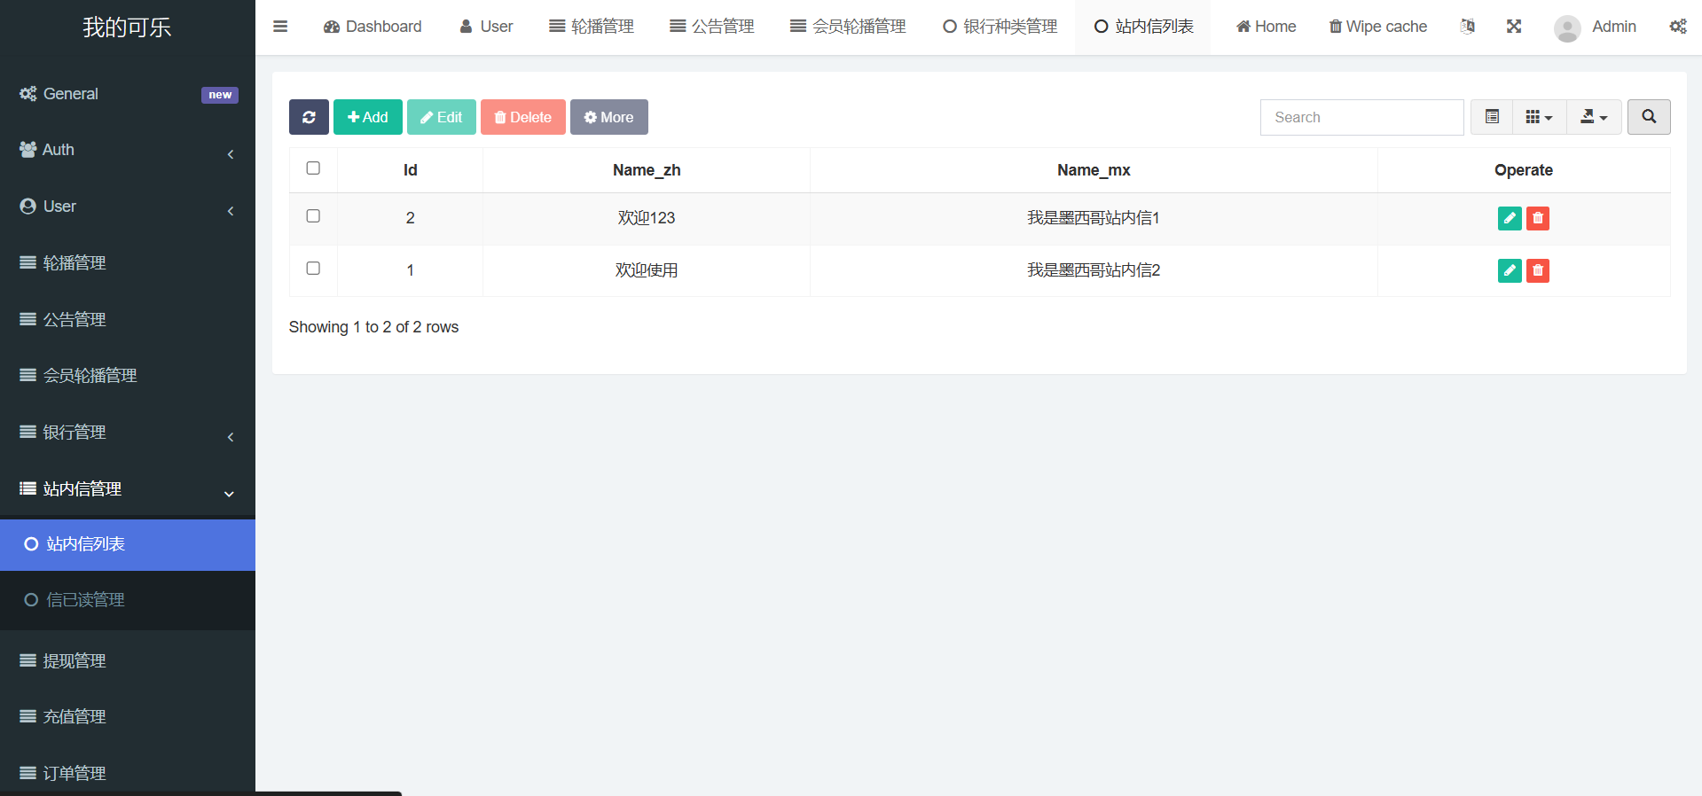Click the green edit icon for row 2

coord(1509,218)
